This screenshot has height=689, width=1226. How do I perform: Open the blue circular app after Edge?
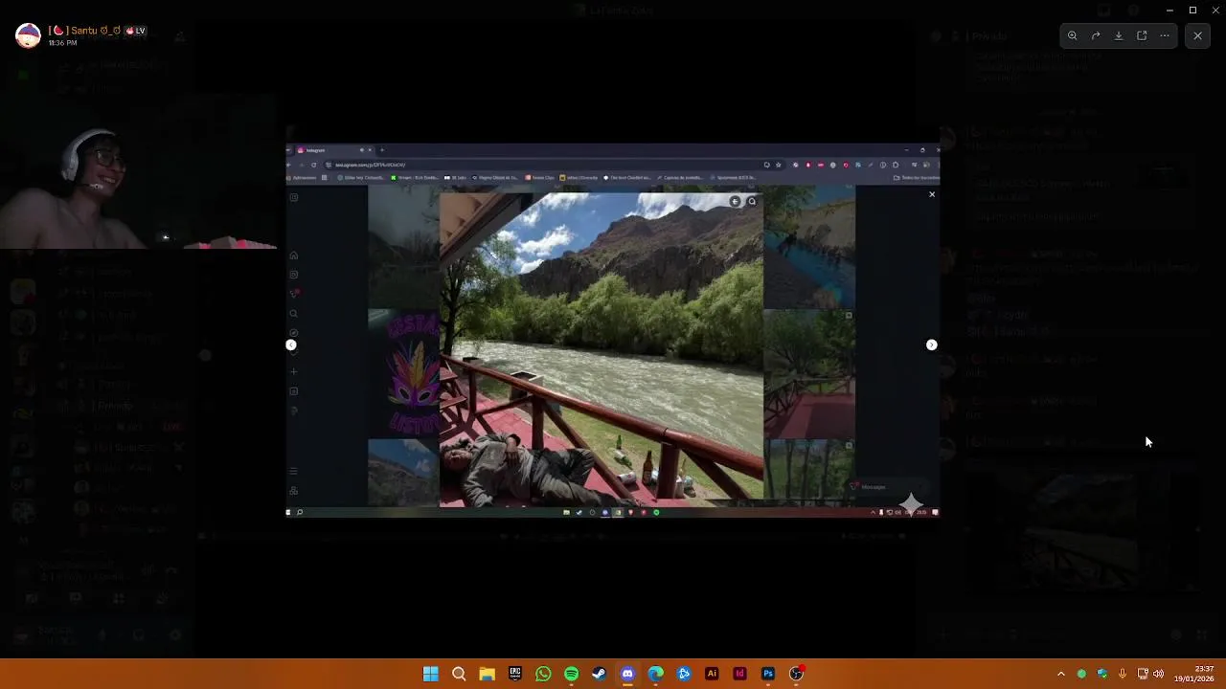click(684, 674)
